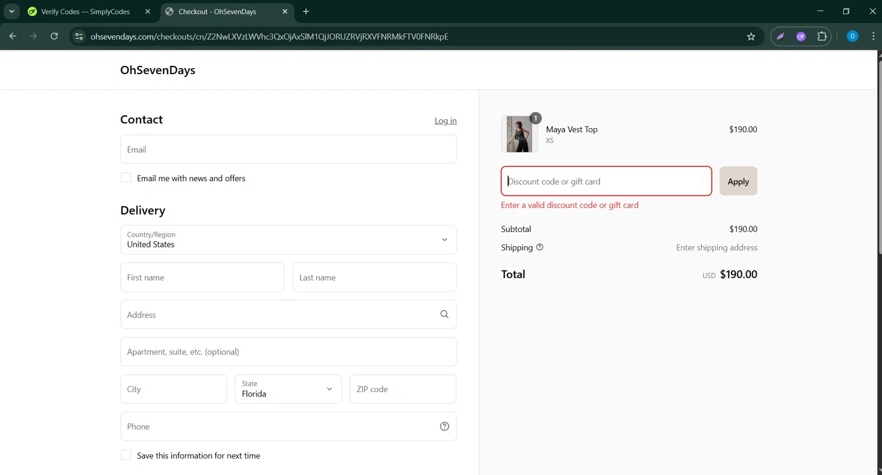This screenshot has width=882, height=475.
Task: Open the Country/Region dropdown
Action: pos(289,240)
